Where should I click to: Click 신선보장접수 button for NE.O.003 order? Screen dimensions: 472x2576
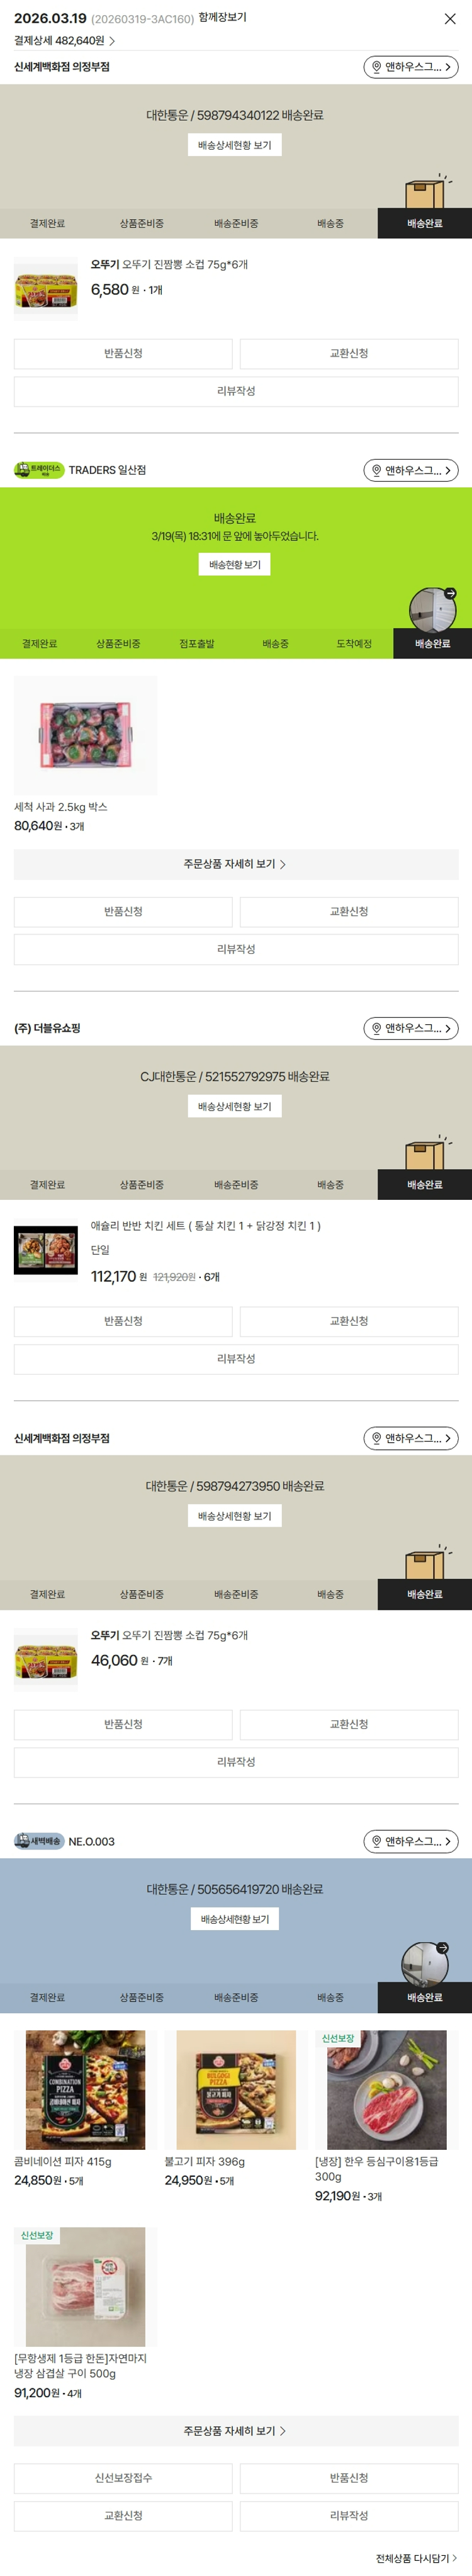pyautogui.click(x=123, y=2478)
